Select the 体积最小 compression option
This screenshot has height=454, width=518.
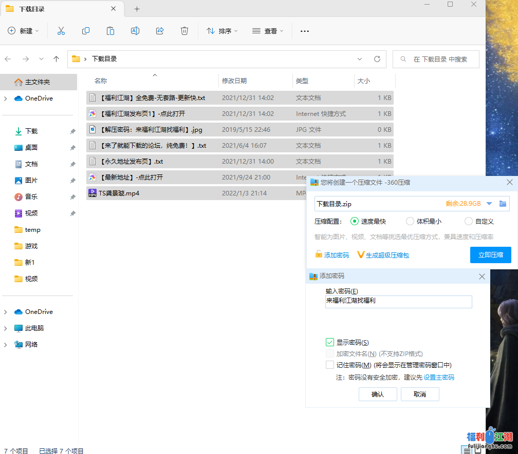click(x=410, y=222)
